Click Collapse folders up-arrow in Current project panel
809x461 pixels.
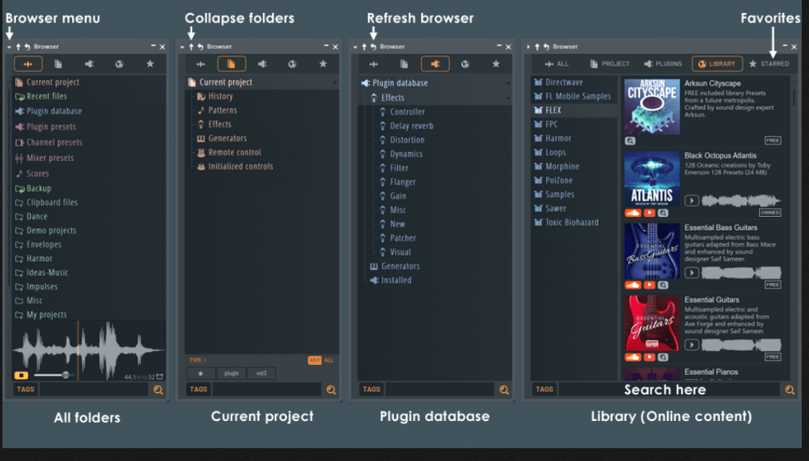(x=191, y=47)
